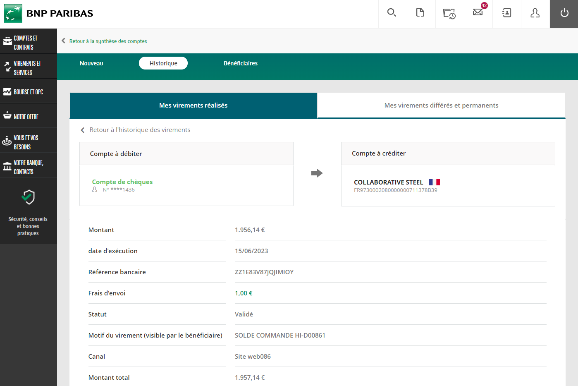
Task: Click the contact card icon
Action: 506,13
